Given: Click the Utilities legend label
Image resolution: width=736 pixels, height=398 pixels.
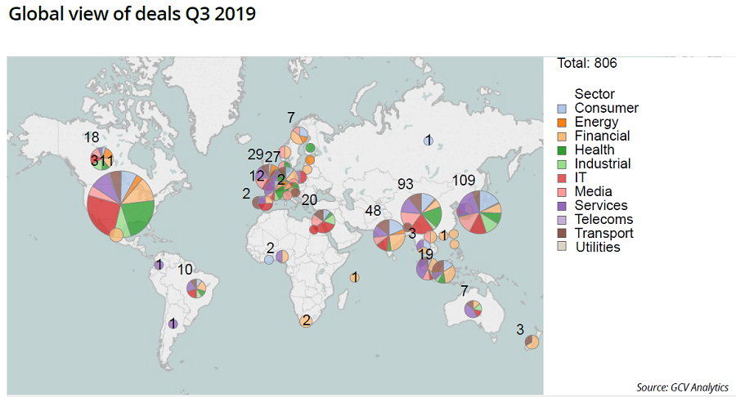Looking at the screenshot, I should point(597,247).
